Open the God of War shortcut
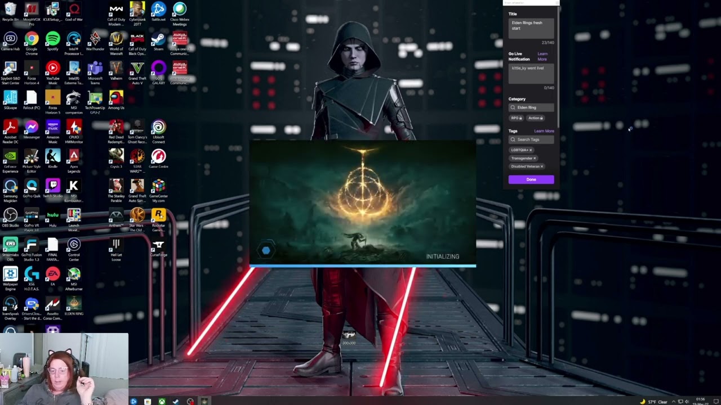 pyautogui.click(x=74, y=12)
